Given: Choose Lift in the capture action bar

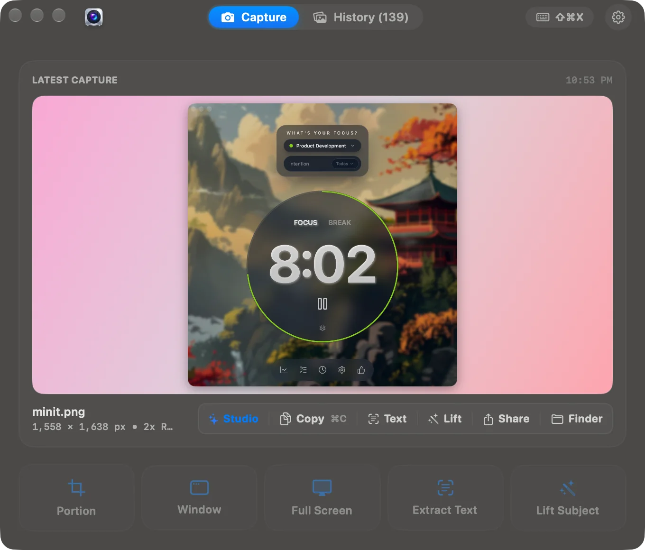Looking at the screenshot, I should (445, 419).
